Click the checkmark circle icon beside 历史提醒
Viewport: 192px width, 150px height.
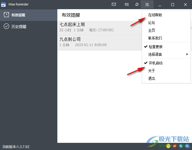pos(6,26)
